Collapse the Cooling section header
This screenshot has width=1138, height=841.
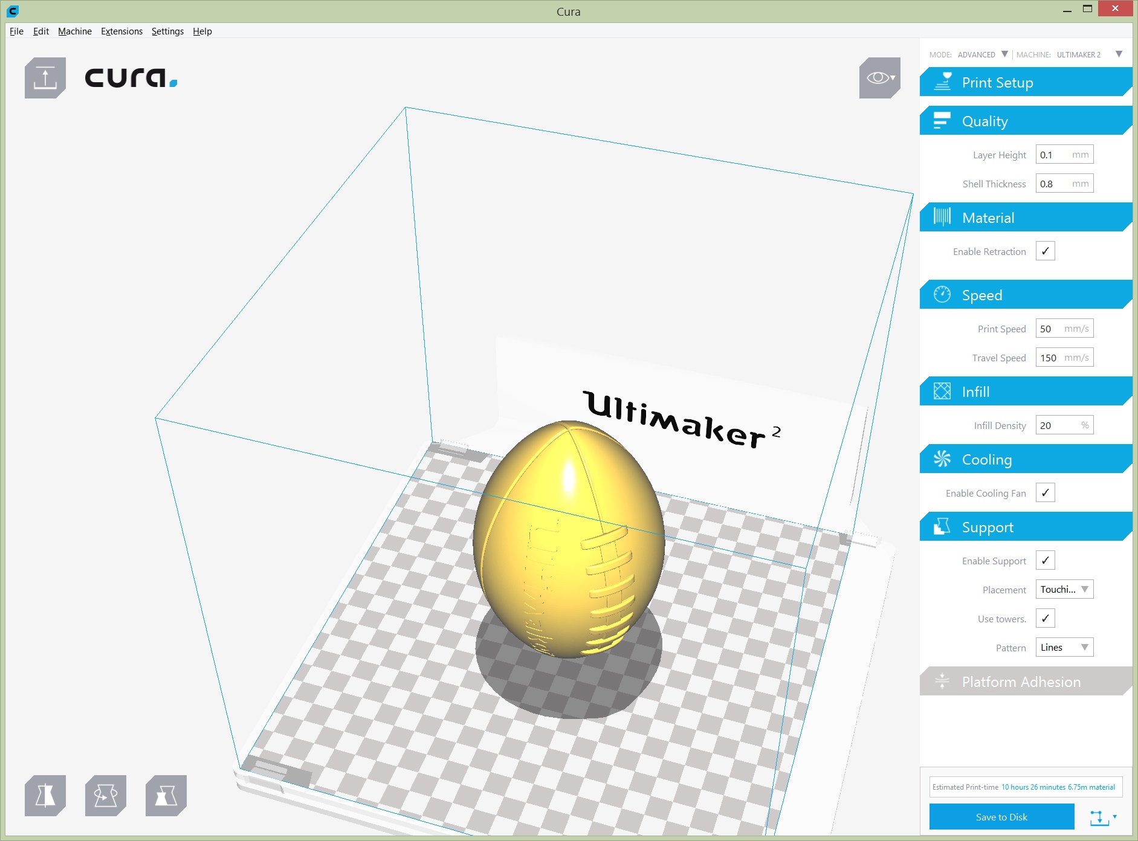[x=1026, y=459]
